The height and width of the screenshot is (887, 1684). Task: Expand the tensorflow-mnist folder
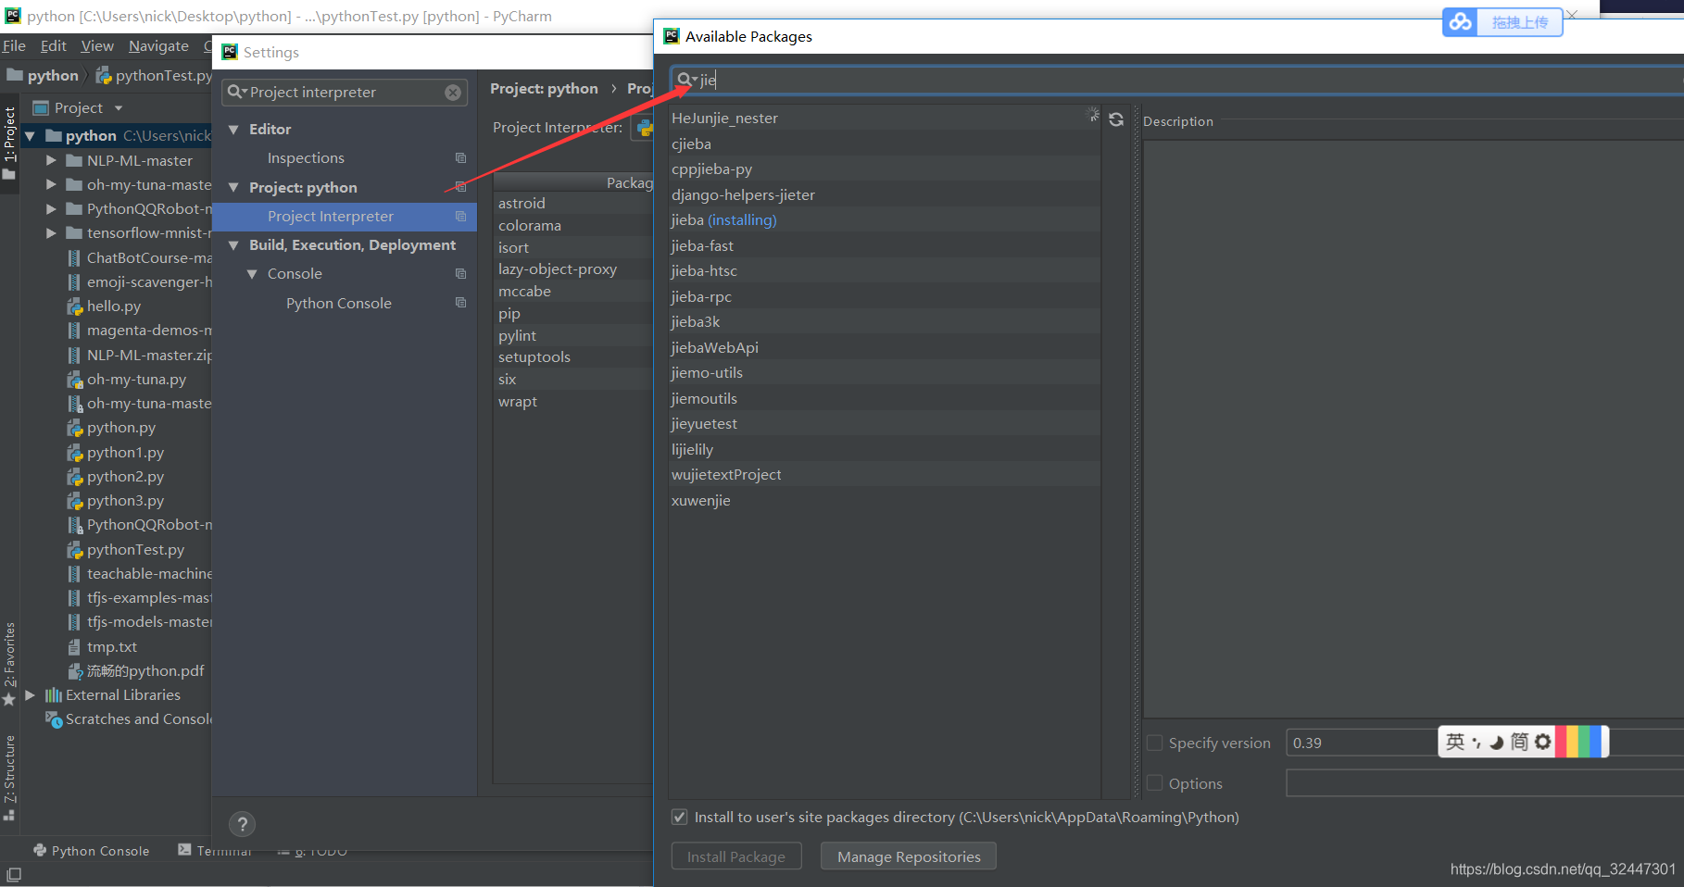(x=51, y=233)
